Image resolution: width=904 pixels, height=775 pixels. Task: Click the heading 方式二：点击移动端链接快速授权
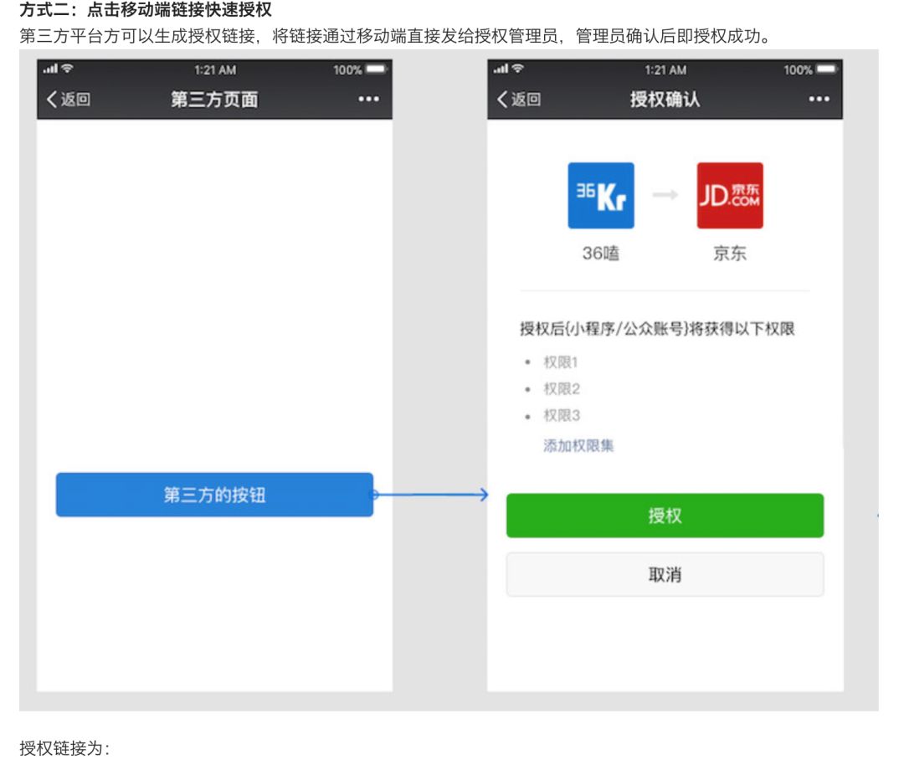146,9
